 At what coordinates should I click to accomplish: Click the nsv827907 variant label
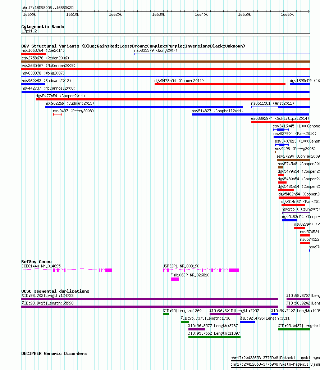point(307,224)
